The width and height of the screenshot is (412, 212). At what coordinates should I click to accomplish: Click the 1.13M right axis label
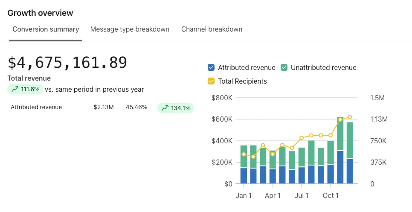click(379, 119)
